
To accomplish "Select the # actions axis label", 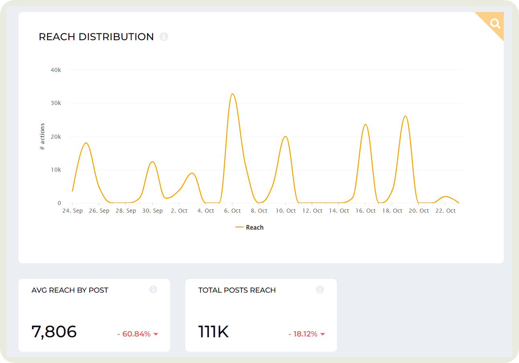I will tap(42, 135).
